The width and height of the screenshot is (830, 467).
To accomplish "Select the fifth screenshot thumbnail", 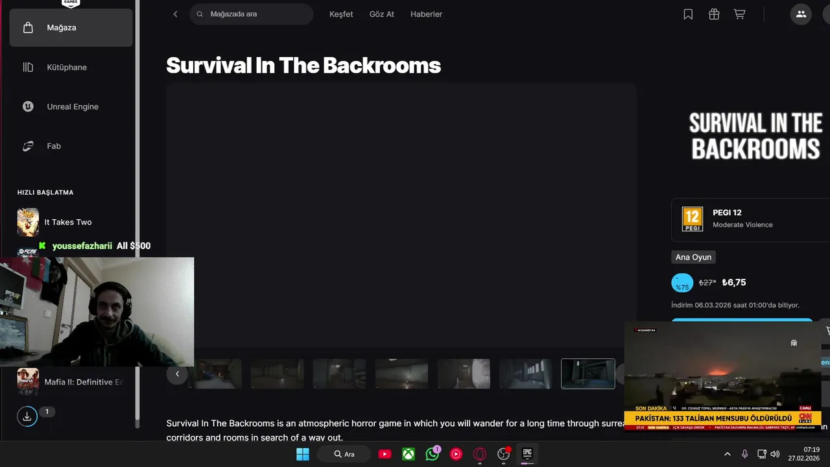I will click(464, 374).
